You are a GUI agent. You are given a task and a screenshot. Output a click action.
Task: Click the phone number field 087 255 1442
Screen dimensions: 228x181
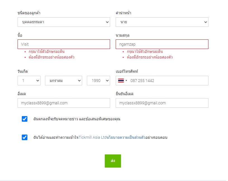[x=168, y=81]
